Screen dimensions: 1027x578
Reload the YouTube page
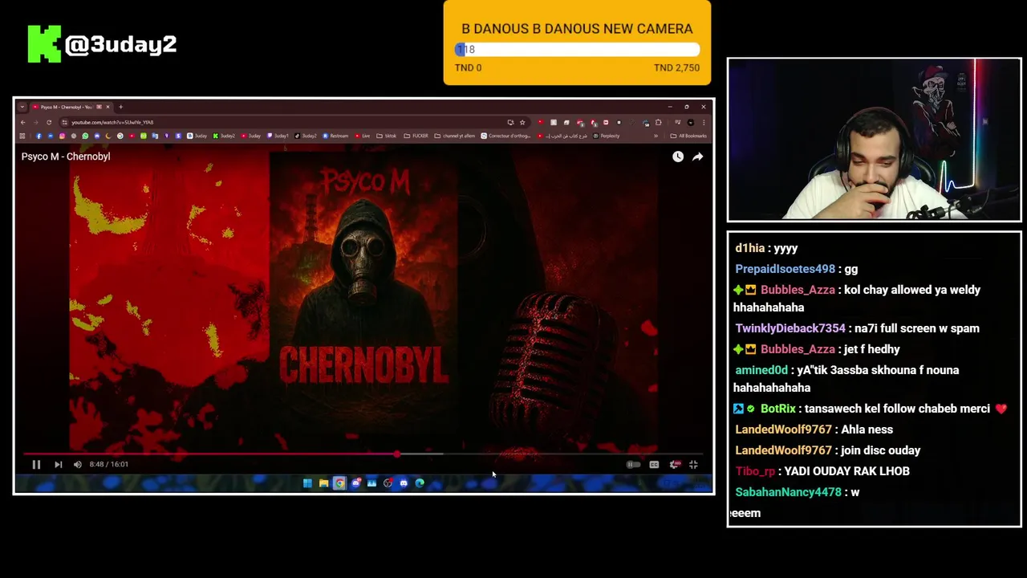click(x=49, y=122)
